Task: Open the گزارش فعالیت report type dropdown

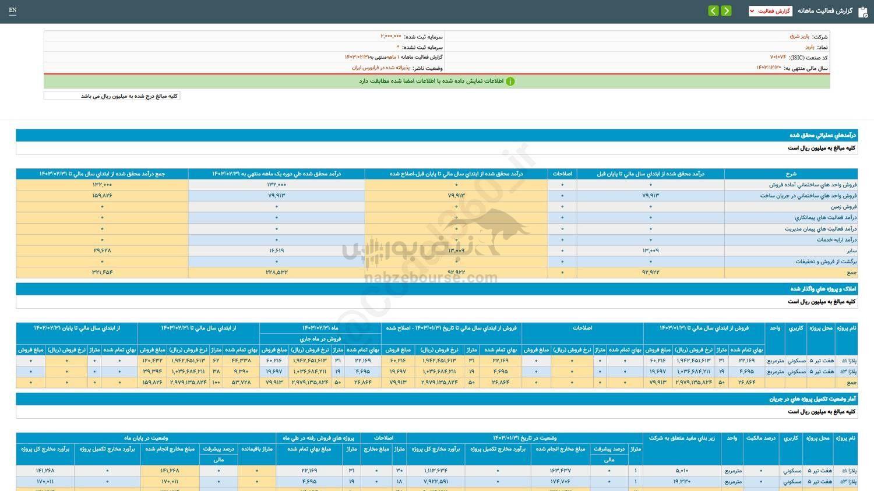Action: (x=770, y=10)
